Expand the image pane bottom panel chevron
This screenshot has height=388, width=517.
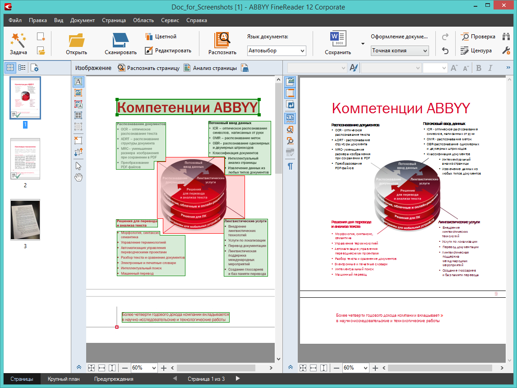coord(79,367)
